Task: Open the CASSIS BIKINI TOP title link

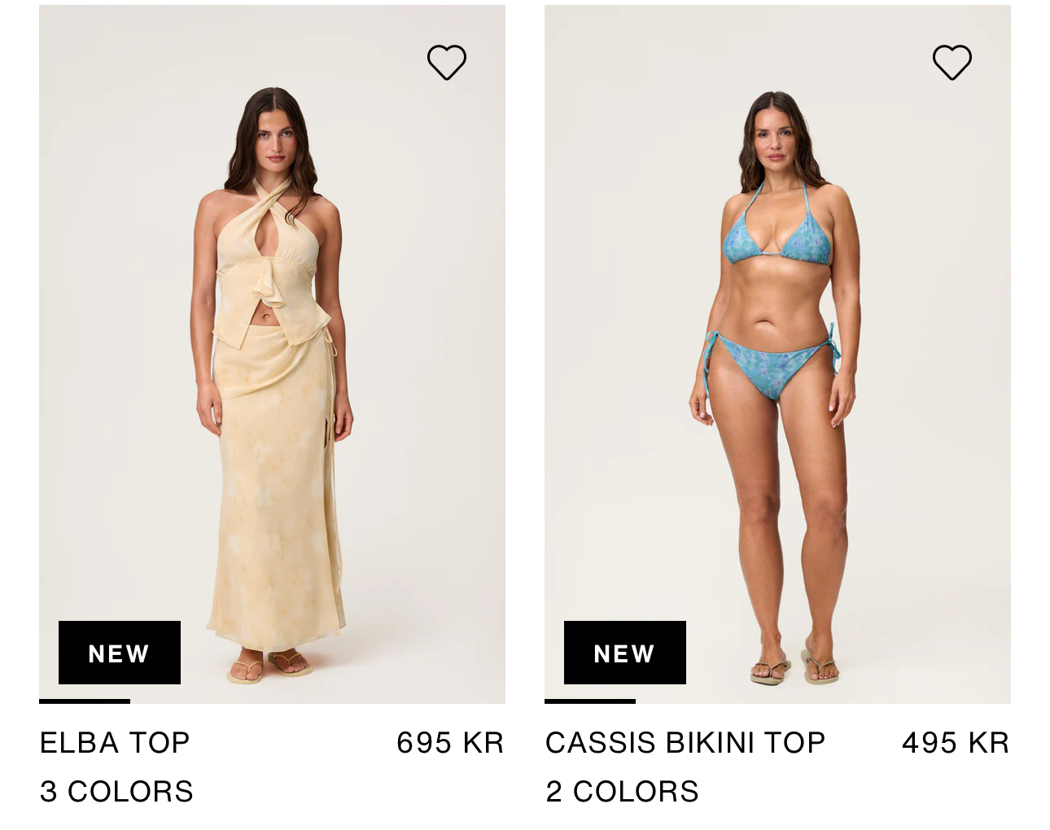Action: [685, 743]
